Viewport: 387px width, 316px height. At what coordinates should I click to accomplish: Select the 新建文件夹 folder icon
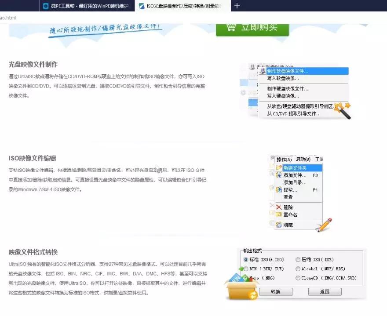coord(279,167)
